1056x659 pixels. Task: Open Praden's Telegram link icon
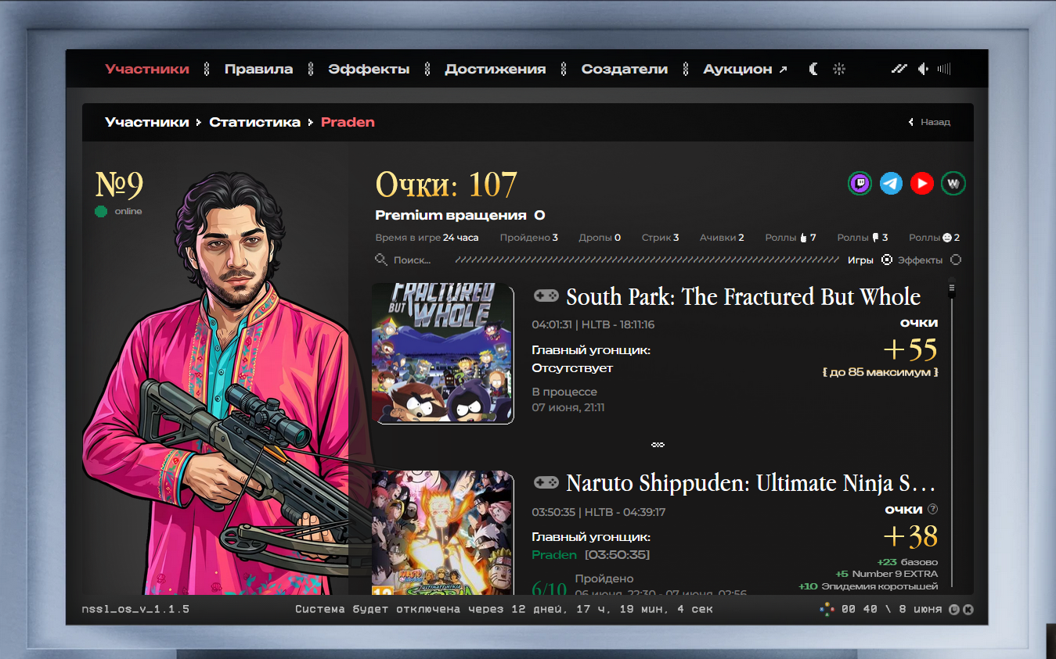891,184
